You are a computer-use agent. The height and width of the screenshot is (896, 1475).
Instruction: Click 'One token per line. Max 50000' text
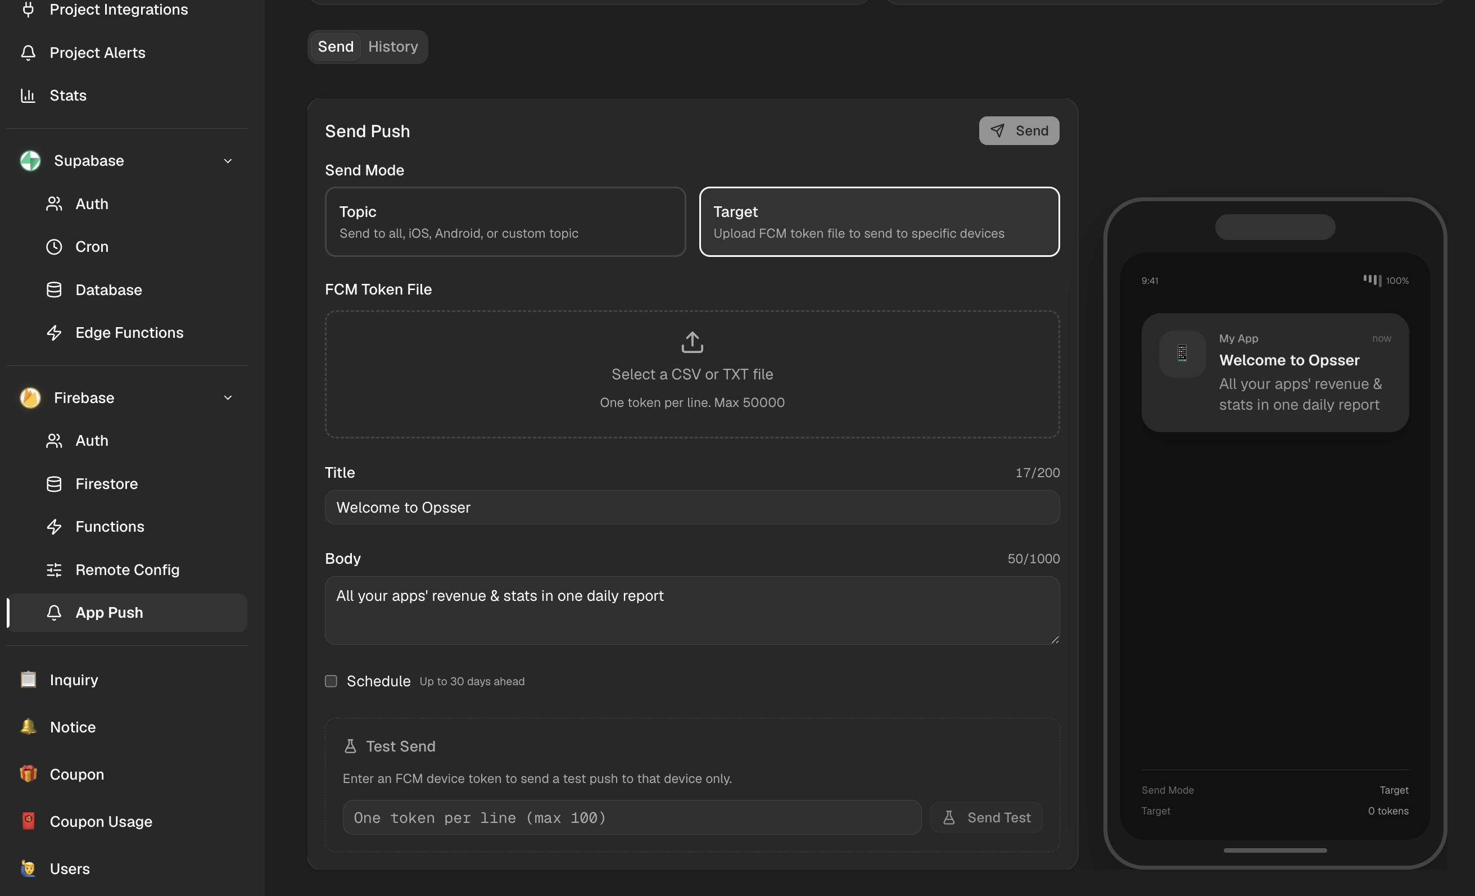pyautogui.click(x=692, y=402)
